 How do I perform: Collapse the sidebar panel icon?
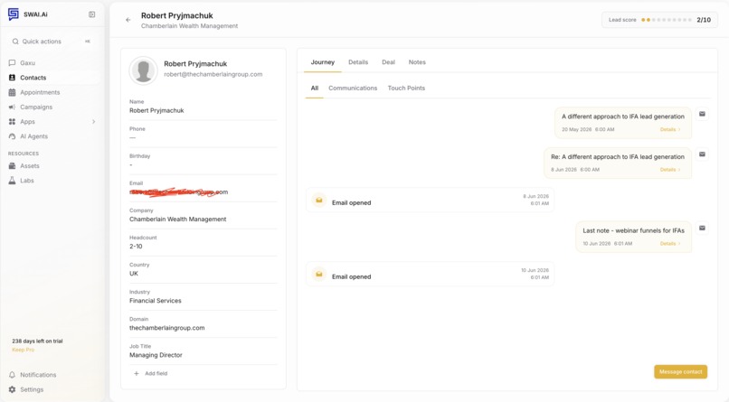pyautogui.click(x=91, y=14)
